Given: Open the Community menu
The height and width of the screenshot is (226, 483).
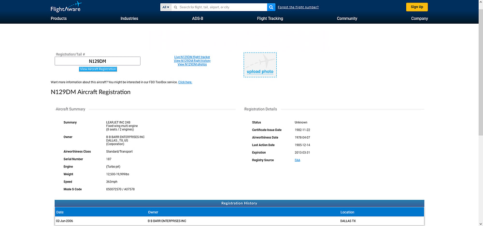Looking at the screenshot, I should (347, 18).
